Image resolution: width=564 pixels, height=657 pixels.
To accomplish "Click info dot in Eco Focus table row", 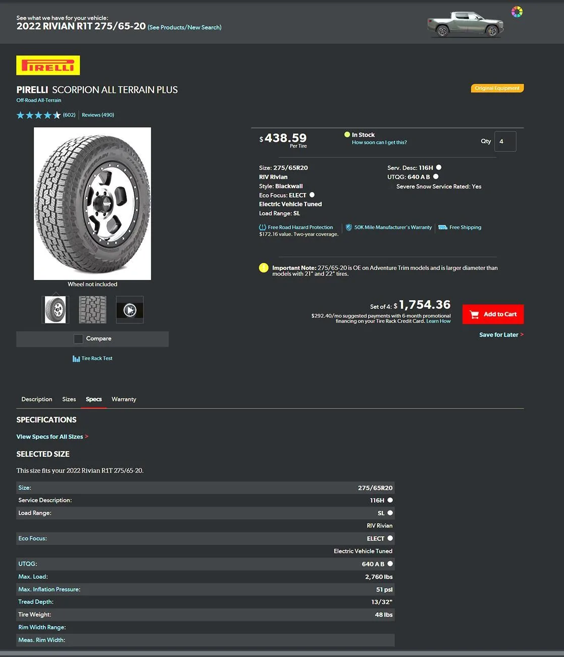I will 390,538.
